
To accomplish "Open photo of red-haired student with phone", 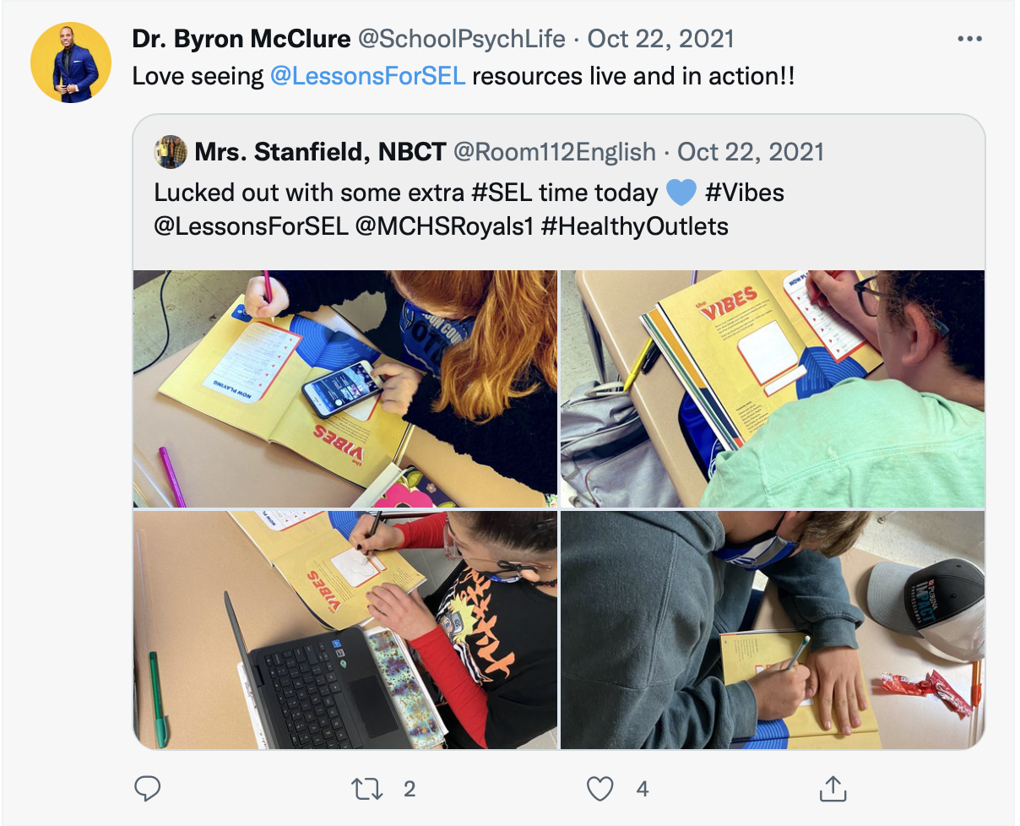I will pos(345,389).
